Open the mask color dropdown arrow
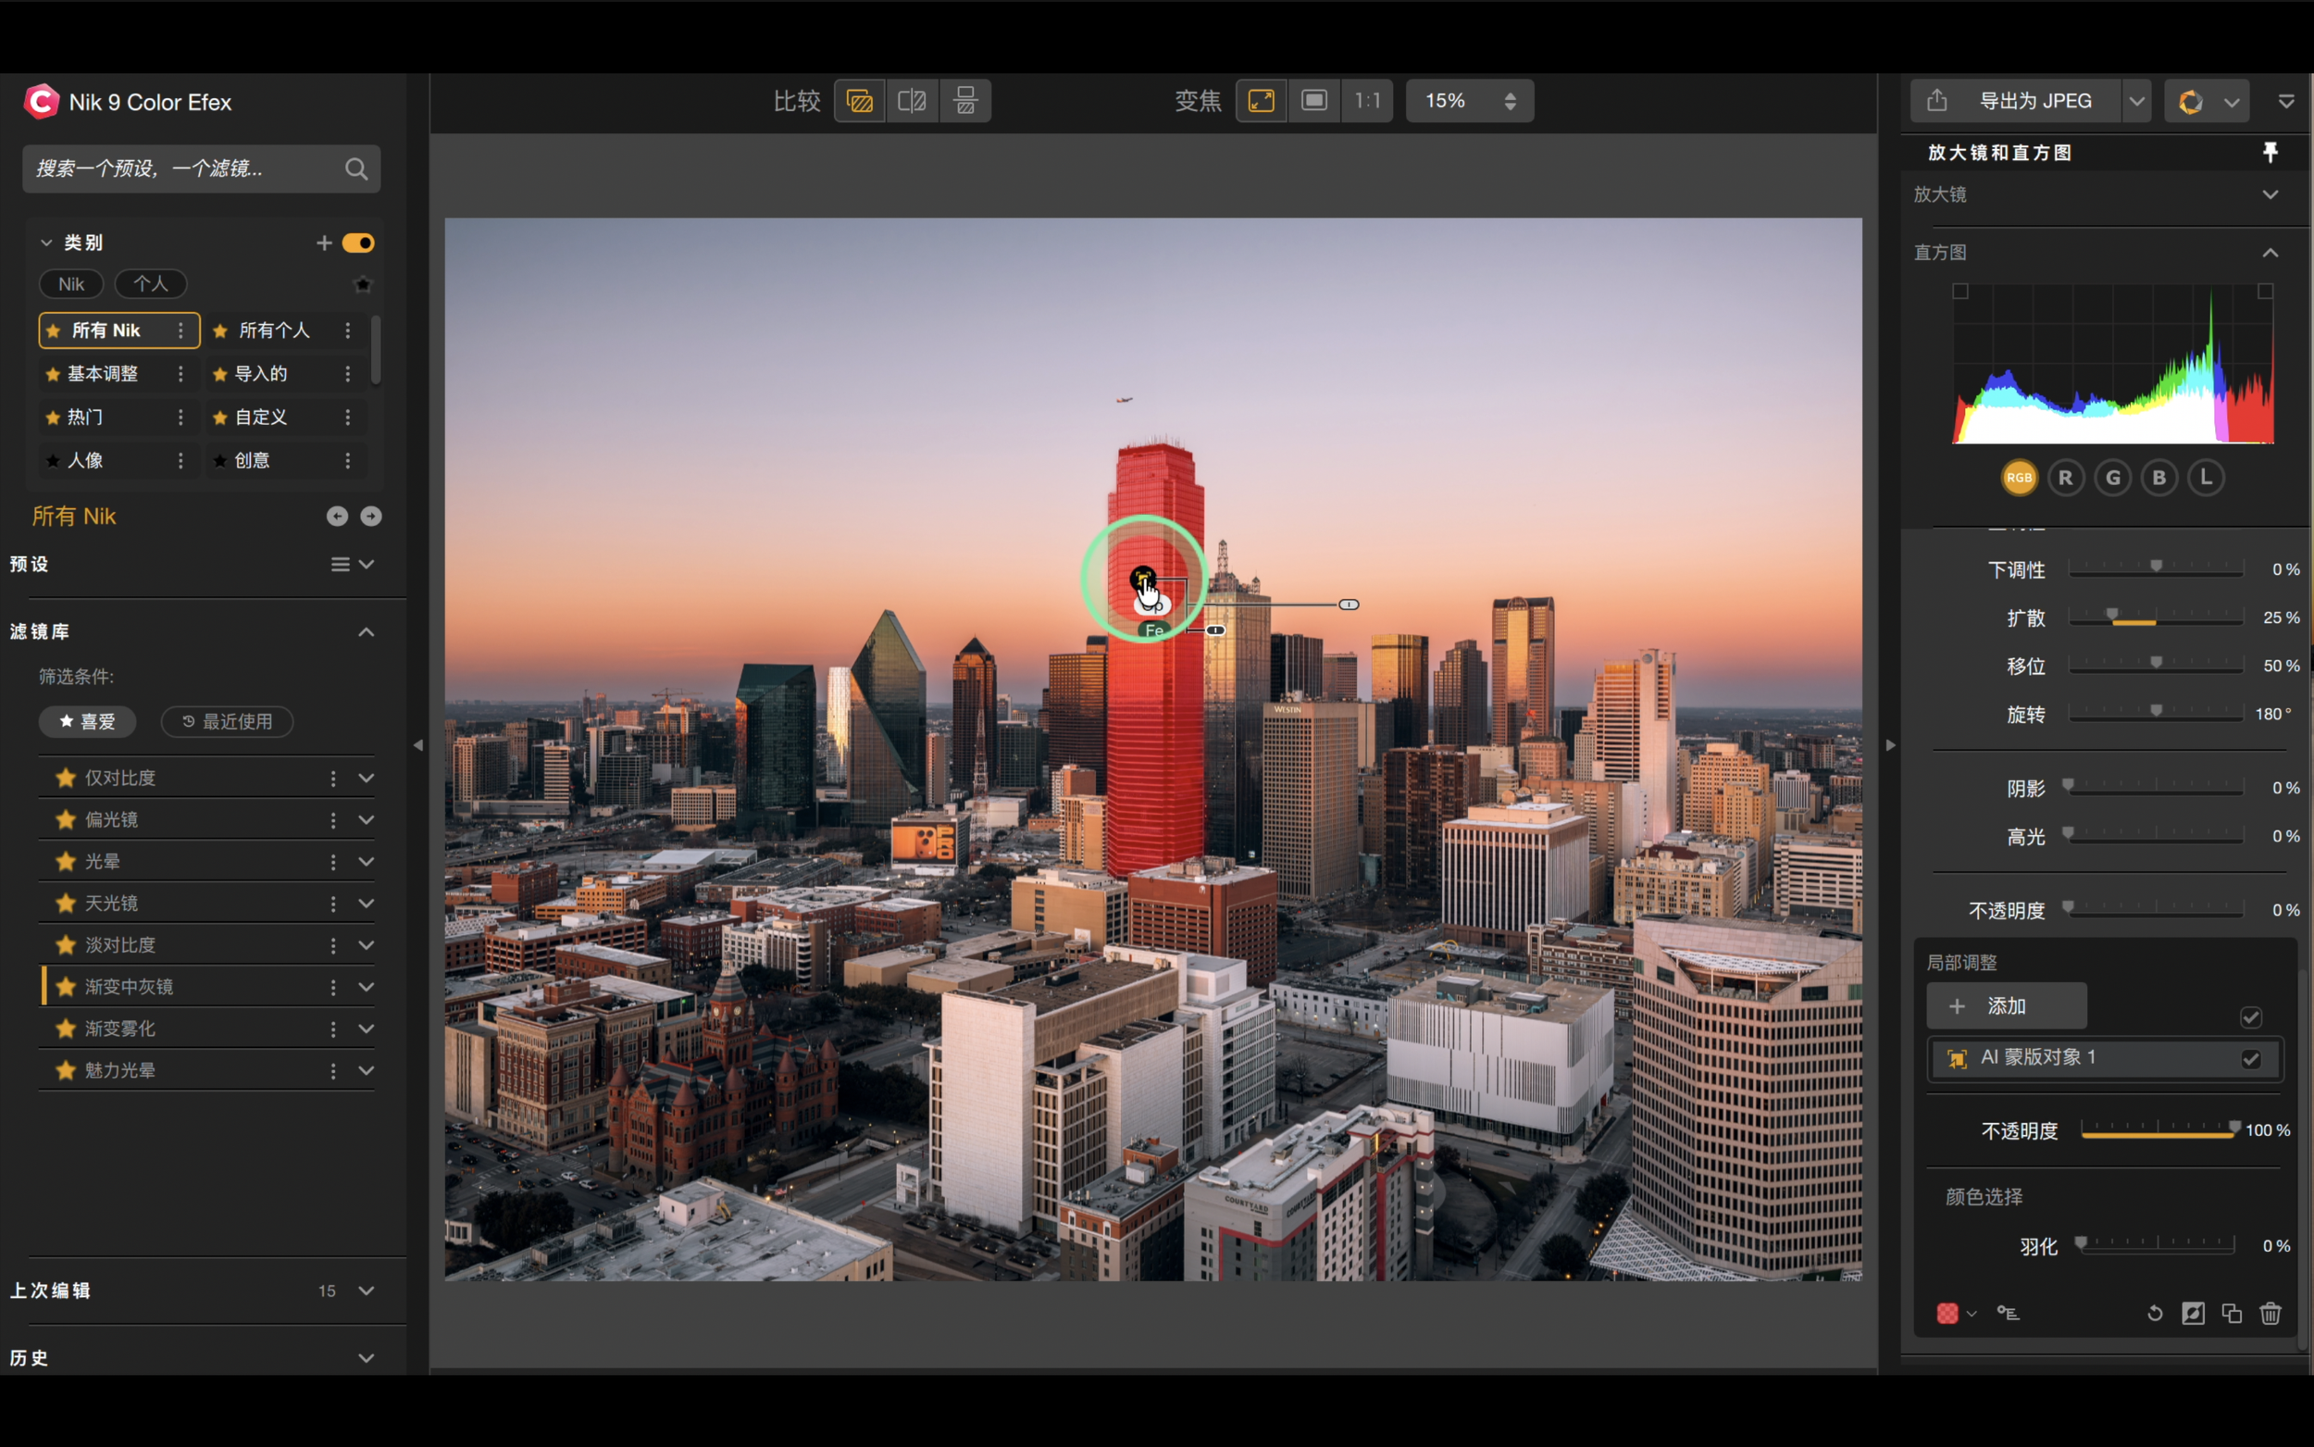Screen dimensions: 2314x1447 [x=1972, y=1314]
